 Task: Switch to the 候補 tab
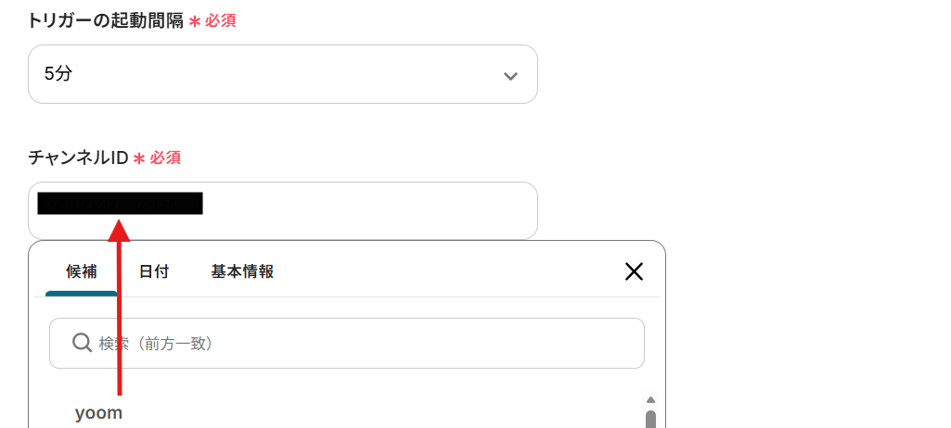click(x=82, y=271)
